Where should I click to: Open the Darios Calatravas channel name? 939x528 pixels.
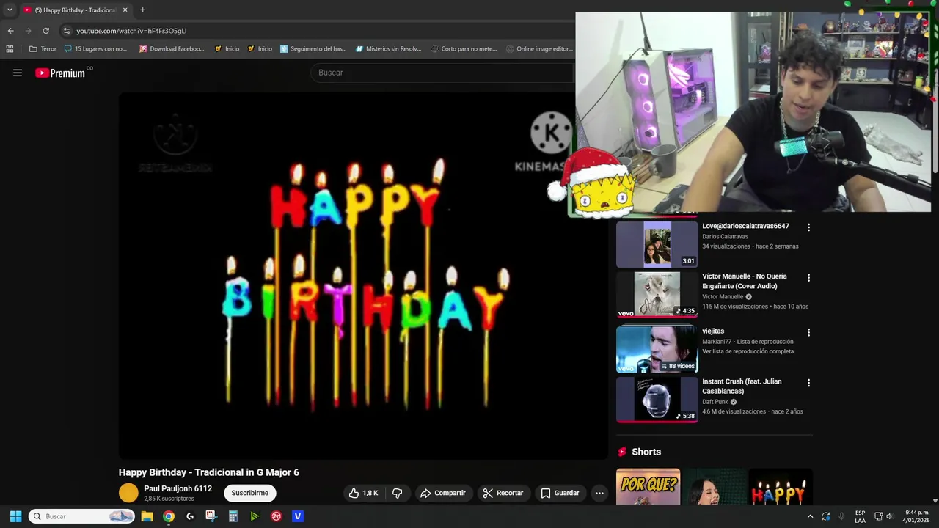coord(725,236)
